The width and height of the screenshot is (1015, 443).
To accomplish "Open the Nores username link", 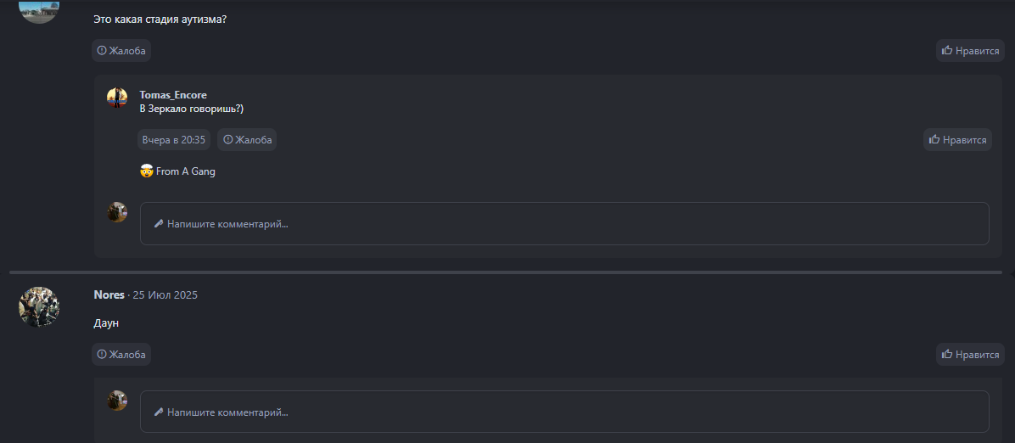I will click(x=109, y=295).
